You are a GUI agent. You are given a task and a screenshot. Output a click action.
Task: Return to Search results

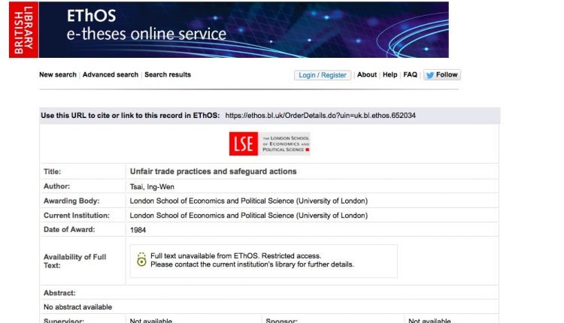[x=168, y=75]
